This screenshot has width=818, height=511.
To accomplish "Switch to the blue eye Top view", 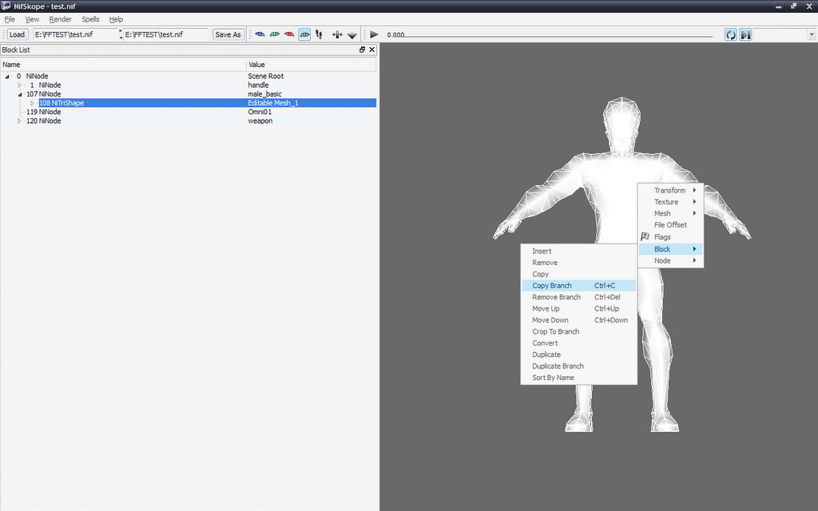I will coord(260,34).
